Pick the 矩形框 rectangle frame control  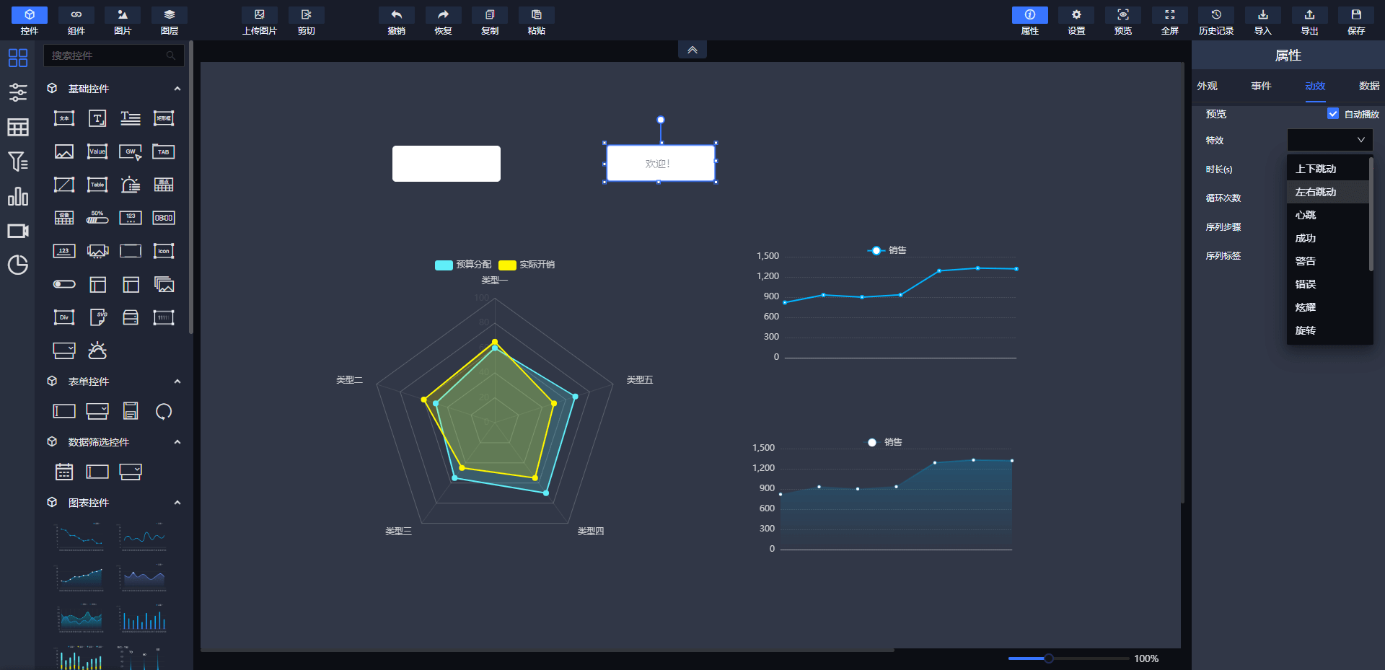[x=164, y=118]
